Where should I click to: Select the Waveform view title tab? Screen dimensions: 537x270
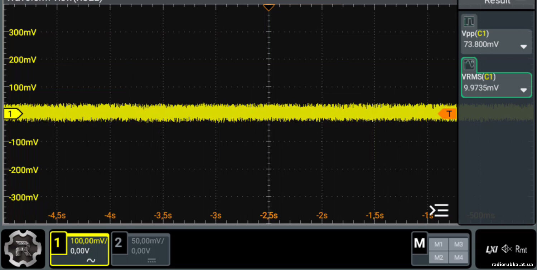tap(54, 1)
